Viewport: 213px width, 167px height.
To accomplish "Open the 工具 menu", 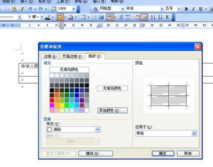I will pos(63,1).
